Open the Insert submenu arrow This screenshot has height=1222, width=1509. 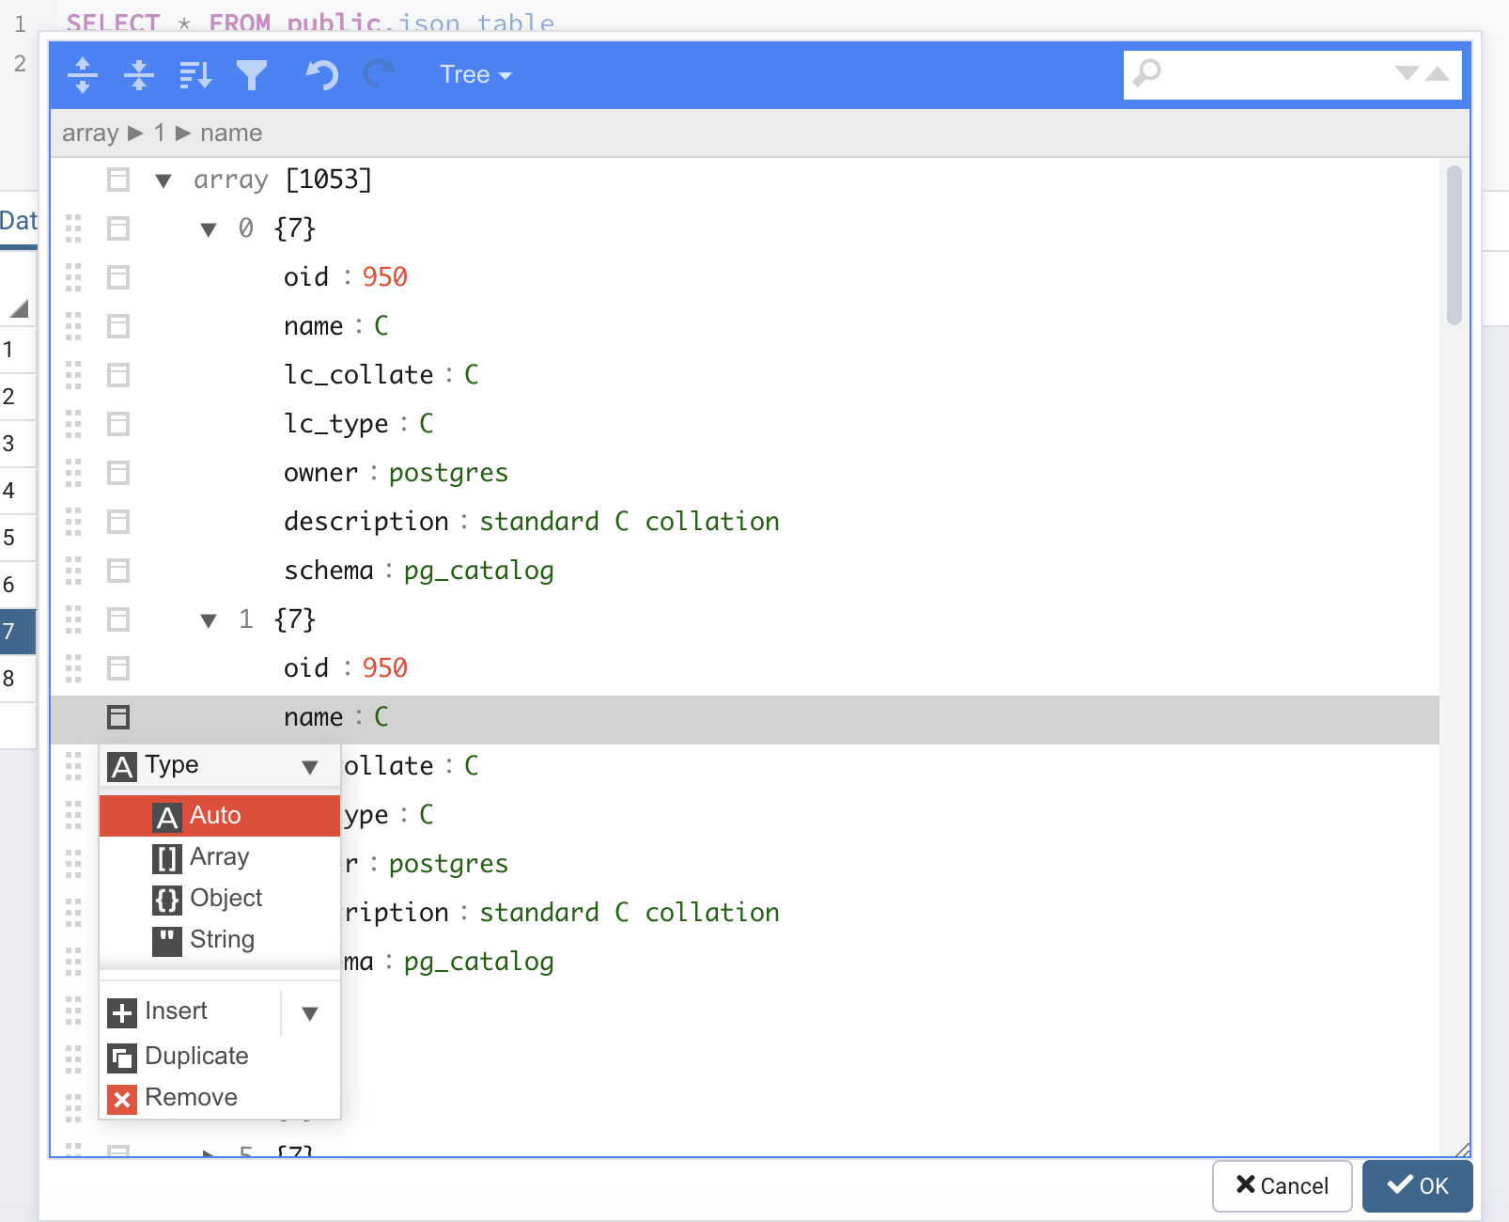[310, 1013]
